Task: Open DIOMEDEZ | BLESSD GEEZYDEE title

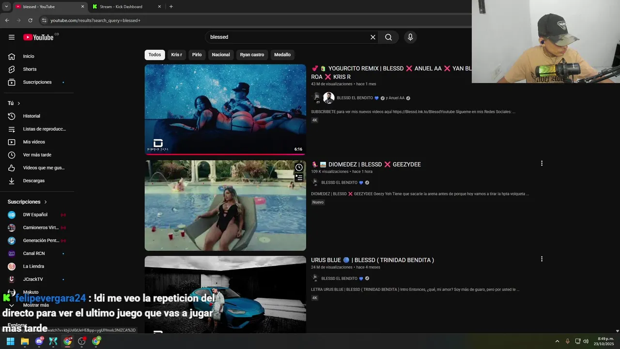Action: [366, 164]
